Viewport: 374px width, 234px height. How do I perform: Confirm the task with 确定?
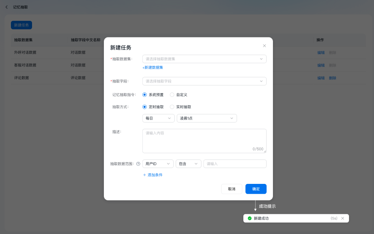[256, 189]
